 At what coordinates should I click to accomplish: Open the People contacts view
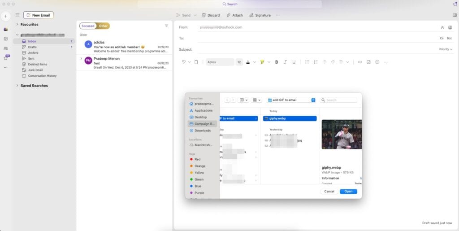pos(5,48)
